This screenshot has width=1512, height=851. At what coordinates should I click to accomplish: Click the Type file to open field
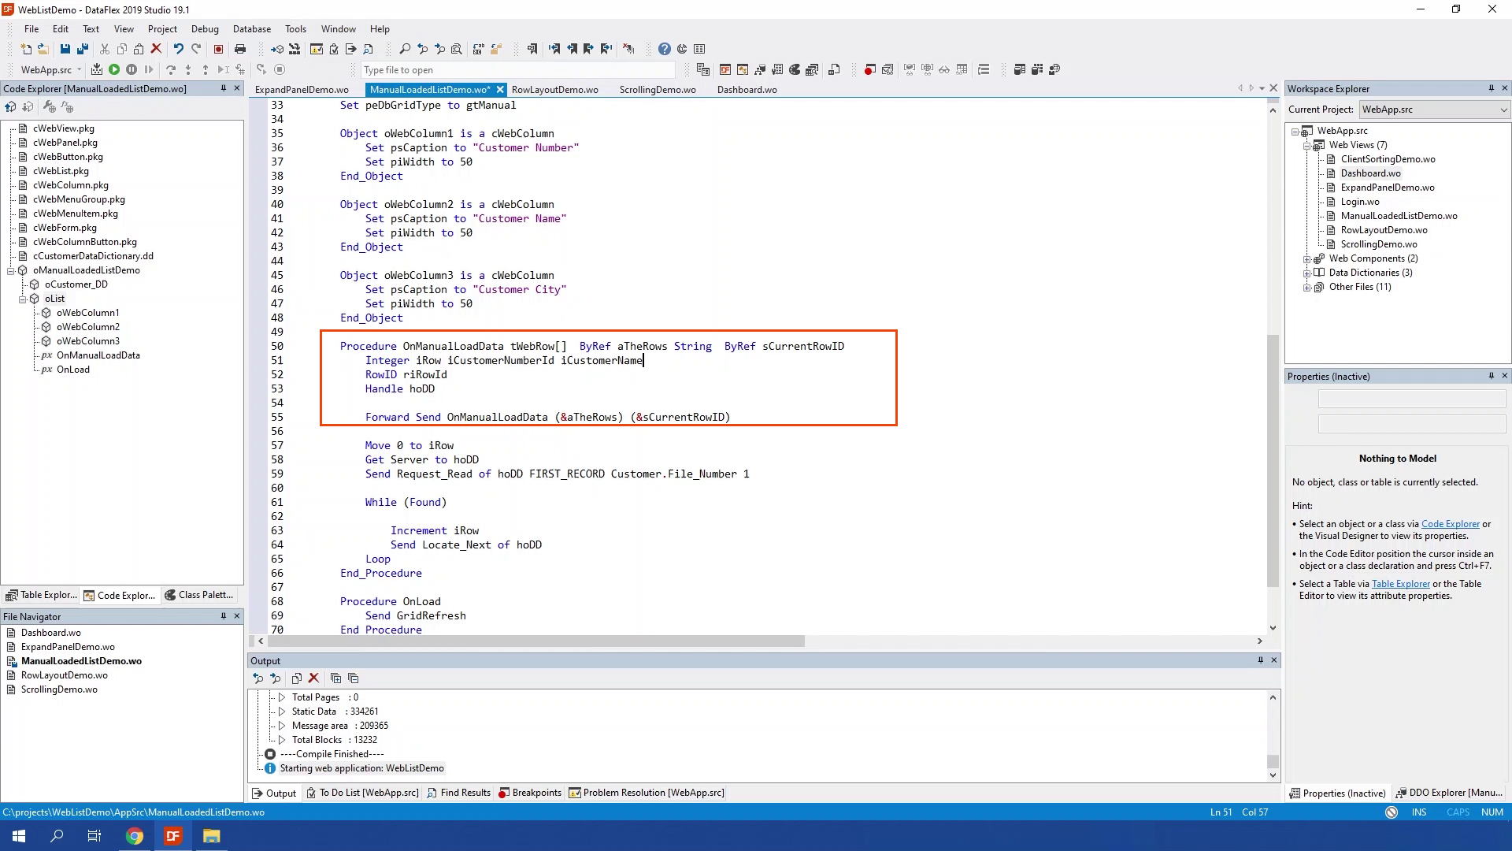[x=517, y=70]
